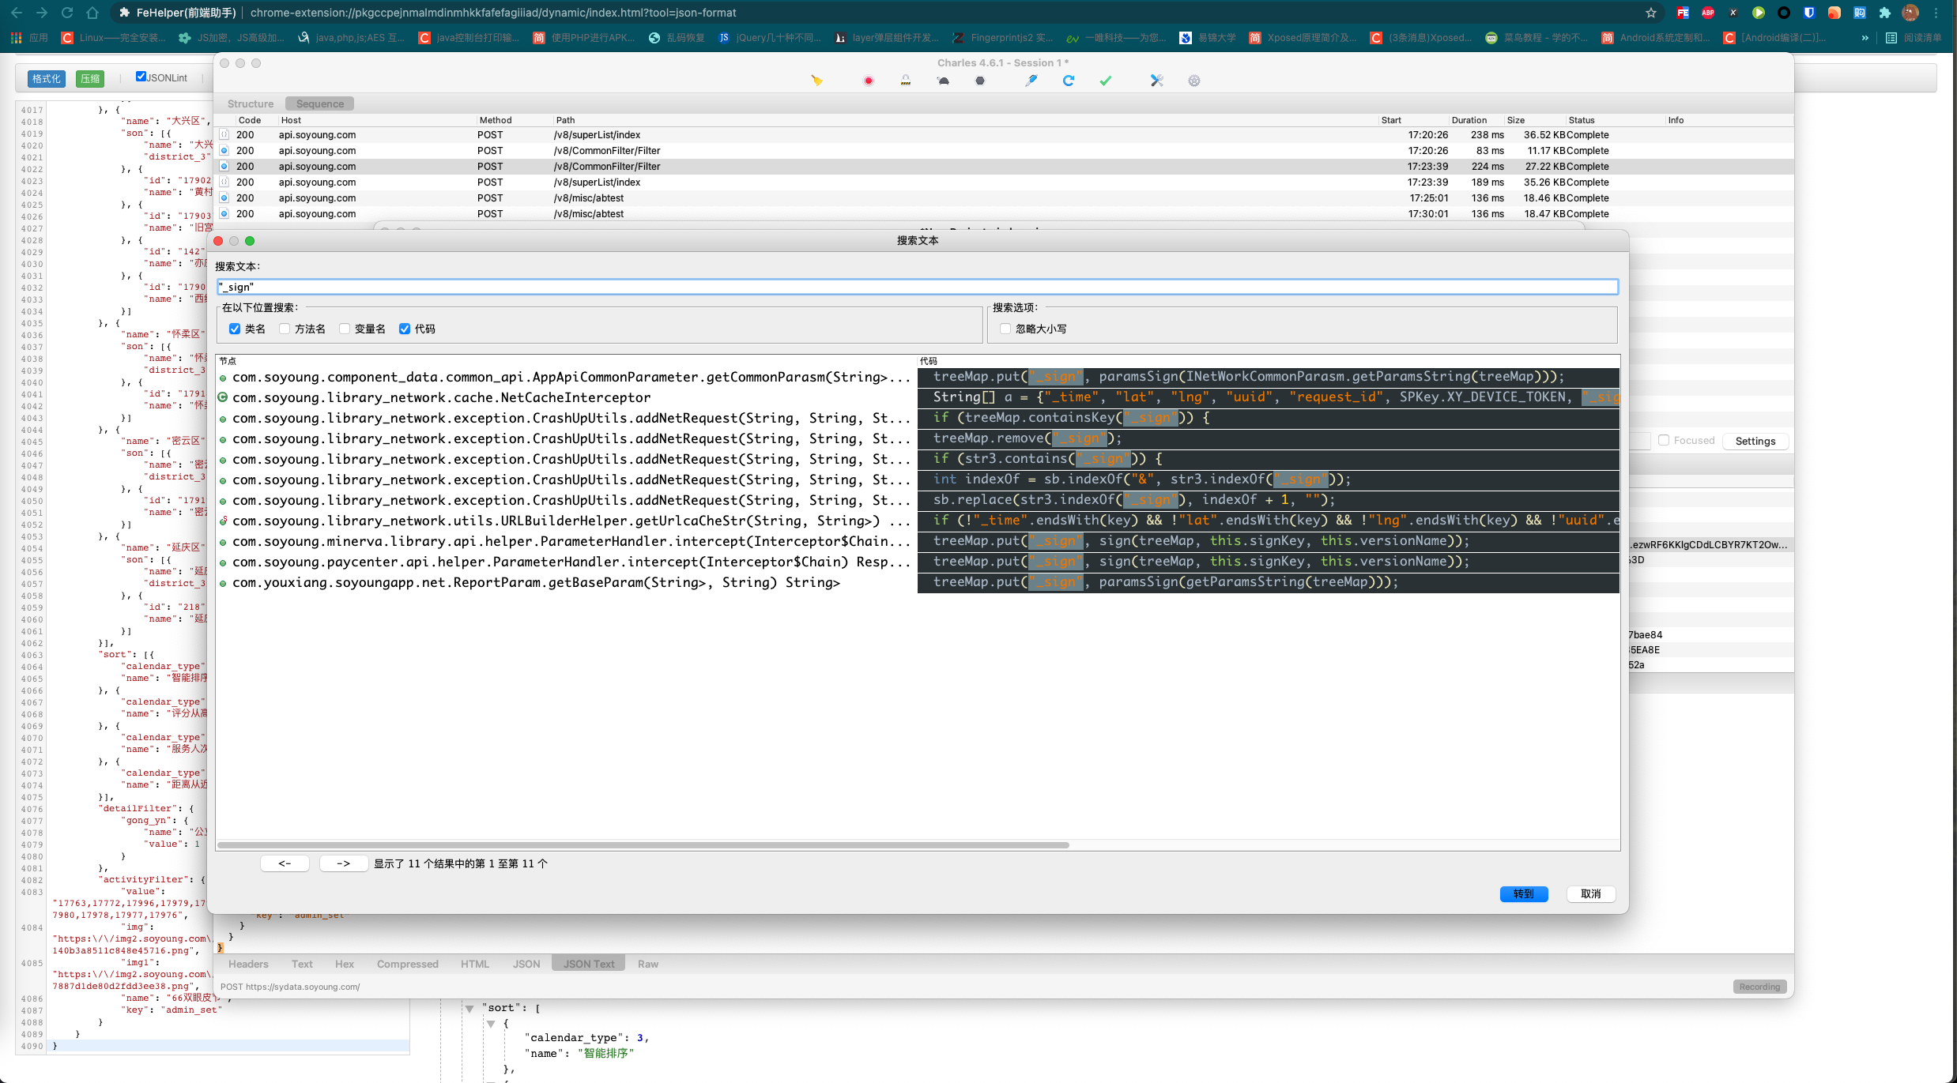Click the 取消 button in search dialog
Screen dimensions: 1957x1083
pyautogui.click(x=1592, y=893)
